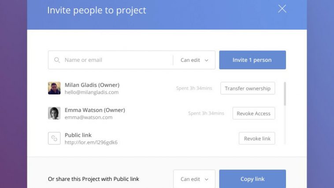Image resolution: width=334 pixels, height=188 pixels.
Task: Click Transfer ownership button
Action: [248, 88]
